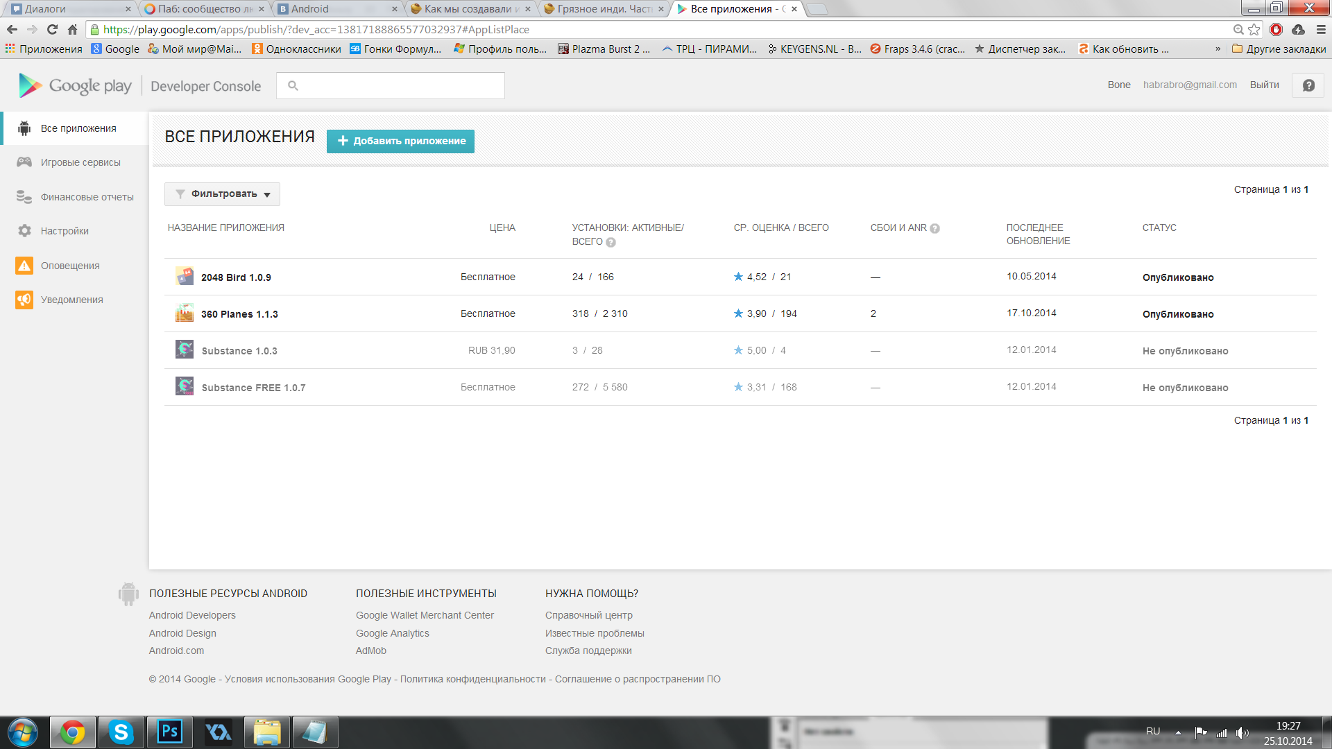Image resolution: width=1332 pixels, height=749 pixels.
Task: Open Substance 1.0.3 app link
Action: click(239, 351)
